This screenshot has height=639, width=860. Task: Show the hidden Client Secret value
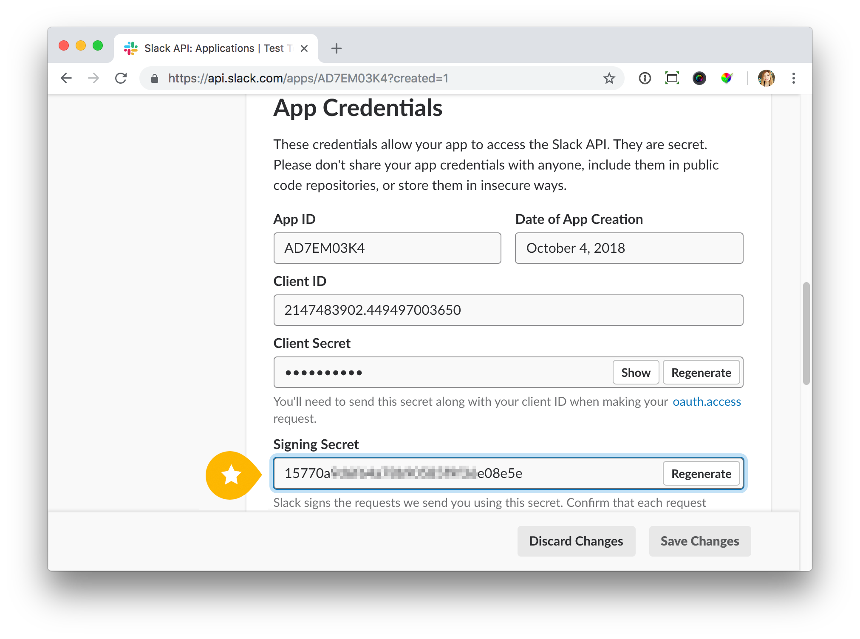click(x=636, y=372)
